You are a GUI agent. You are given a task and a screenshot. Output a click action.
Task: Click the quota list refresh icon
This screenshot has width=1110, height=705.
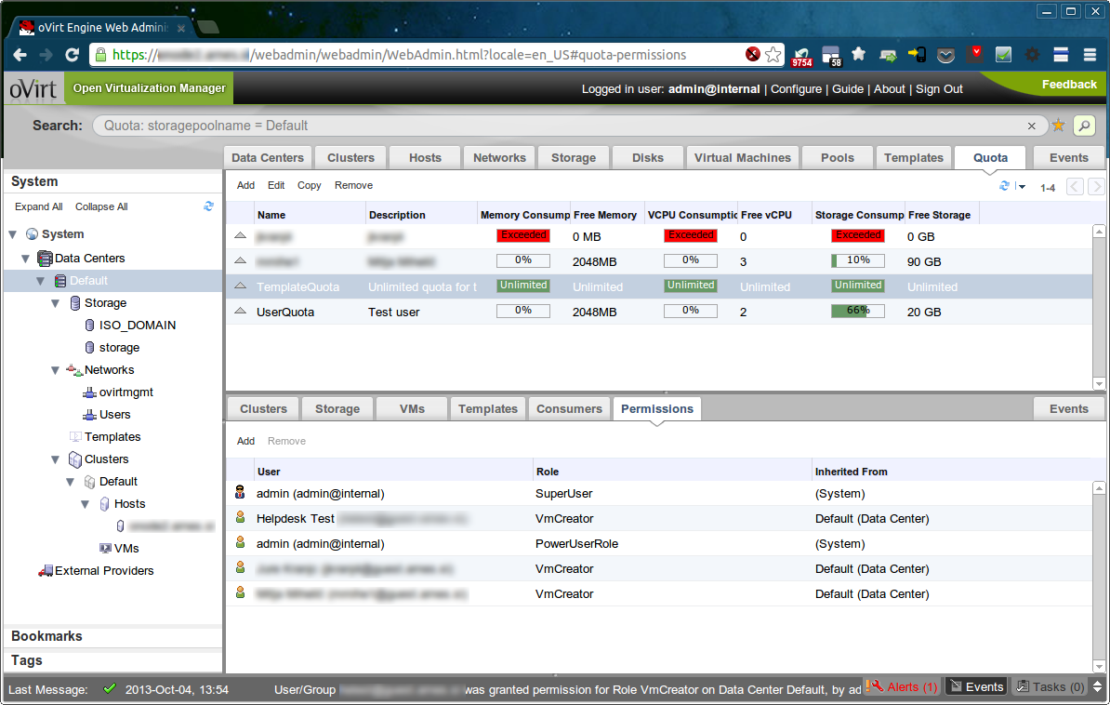click(1004, 186)
